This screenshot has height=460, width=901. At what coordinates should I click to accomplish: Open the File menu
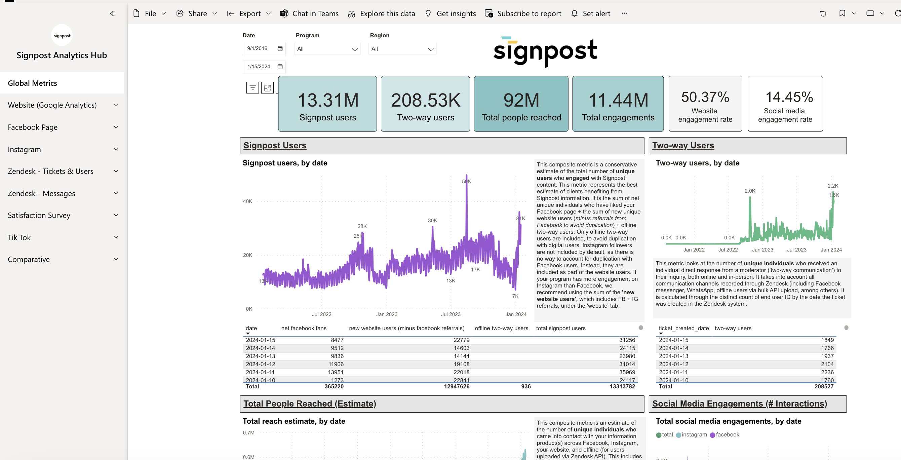(150, 14)
